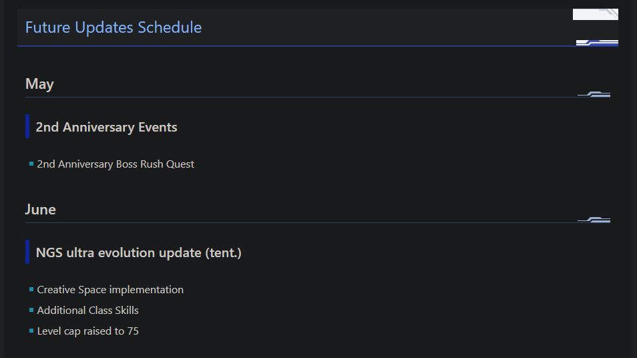Viewport: 637px width, 358px height.
Task: Click the blue underline below Future Updates Schedule
Action: tap(294, 46)
